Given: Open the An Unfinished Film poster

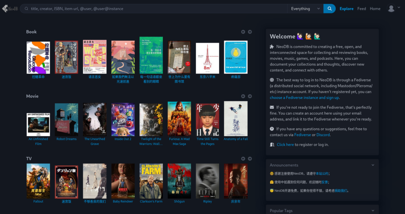Looking at the screenshot, I should tap(38, 125).
